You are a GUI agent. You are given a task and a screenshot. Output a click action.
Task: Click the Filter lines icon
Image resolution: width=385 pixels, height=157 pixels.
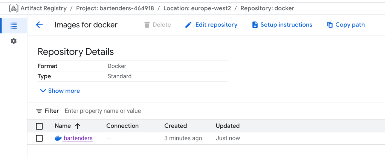point(39,111)
